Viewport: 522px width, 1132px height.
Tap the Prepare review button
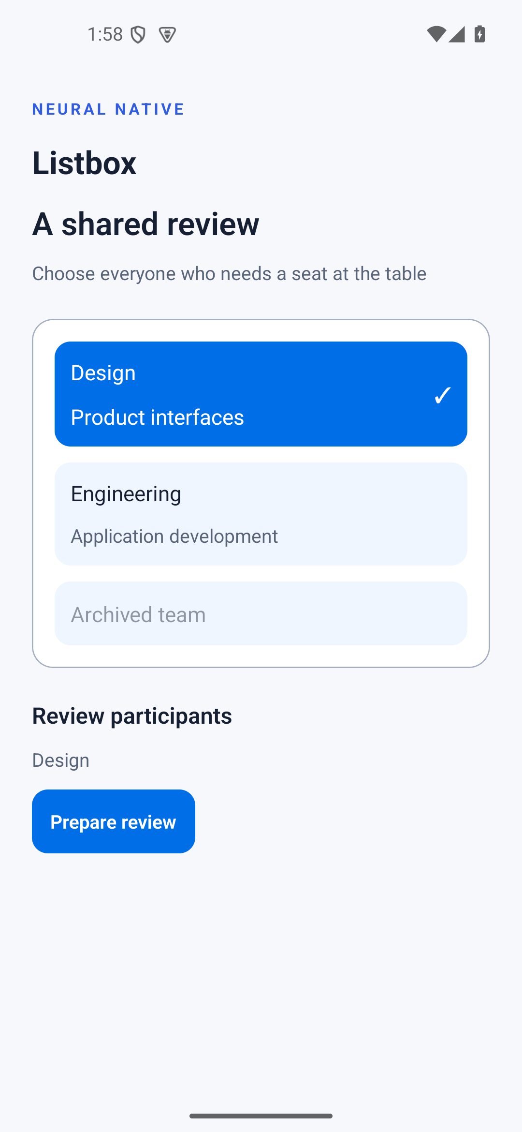pos(114,821)
